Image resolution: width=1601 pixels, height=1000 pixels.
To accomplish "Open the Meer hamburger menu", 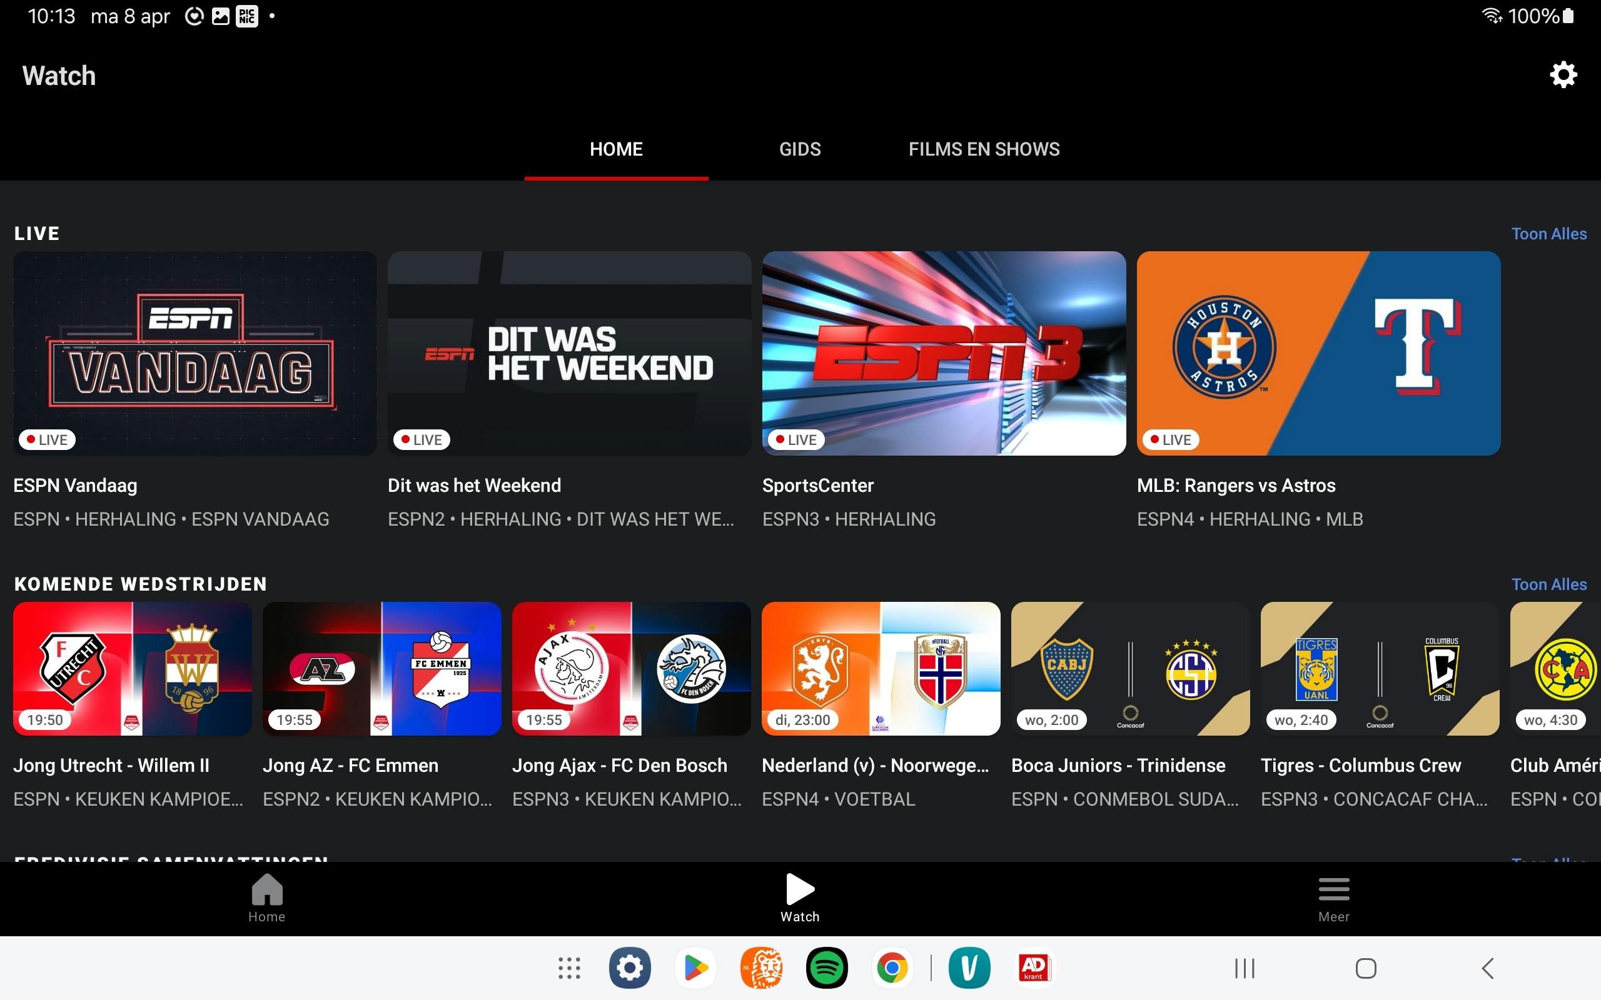I will coord(1333,897).
